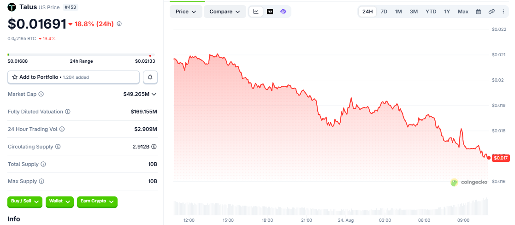Open Buy / Sell dropdown
Screen dimensions: 515x225
pyautogui.click(x=25, y=201)
